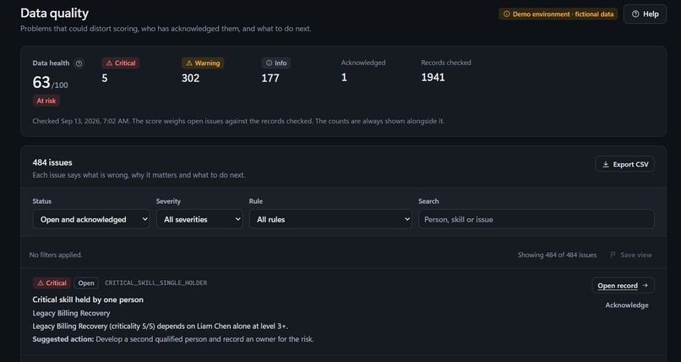Click the Acknowledged count 1

pos(344,77)
